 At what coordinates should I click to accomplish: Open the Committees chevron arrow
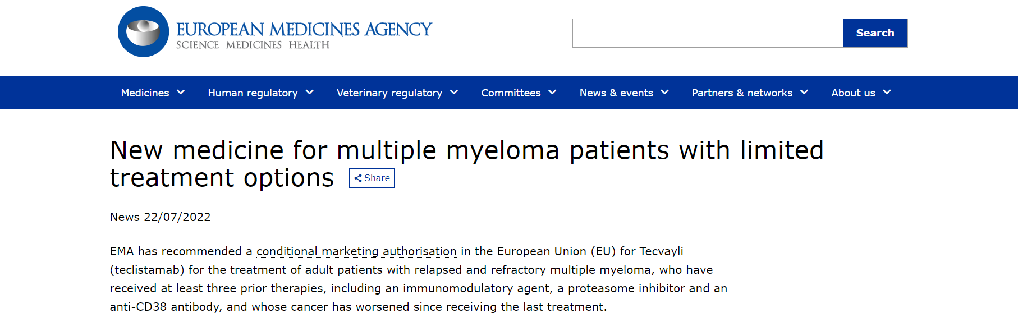552,93
